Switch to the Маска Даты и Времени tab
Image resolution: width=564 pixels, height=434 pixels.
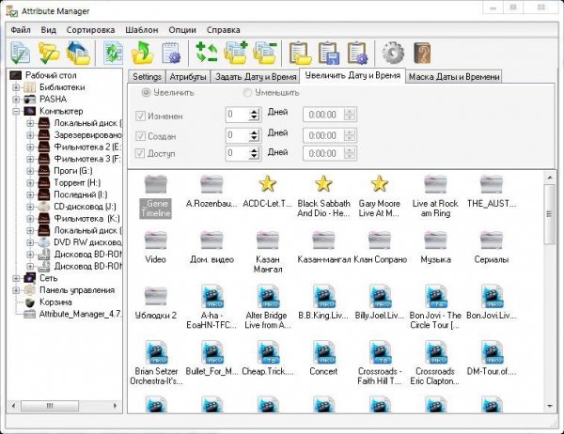tap(454, 77)
